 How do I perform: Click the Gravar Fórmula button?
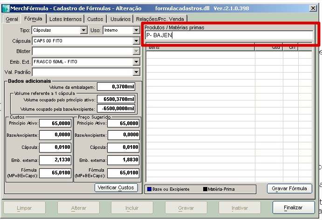click(289, 188)
